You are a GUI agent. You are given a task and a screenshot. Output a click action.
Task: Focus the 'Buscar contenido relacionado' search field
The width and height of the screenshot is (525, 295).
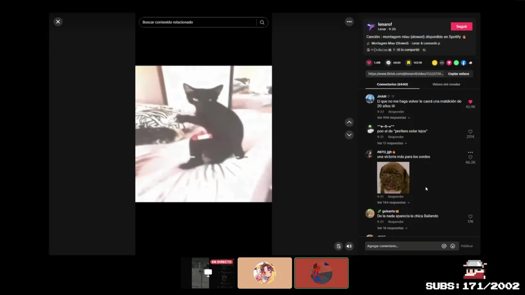tap(199, 22)
